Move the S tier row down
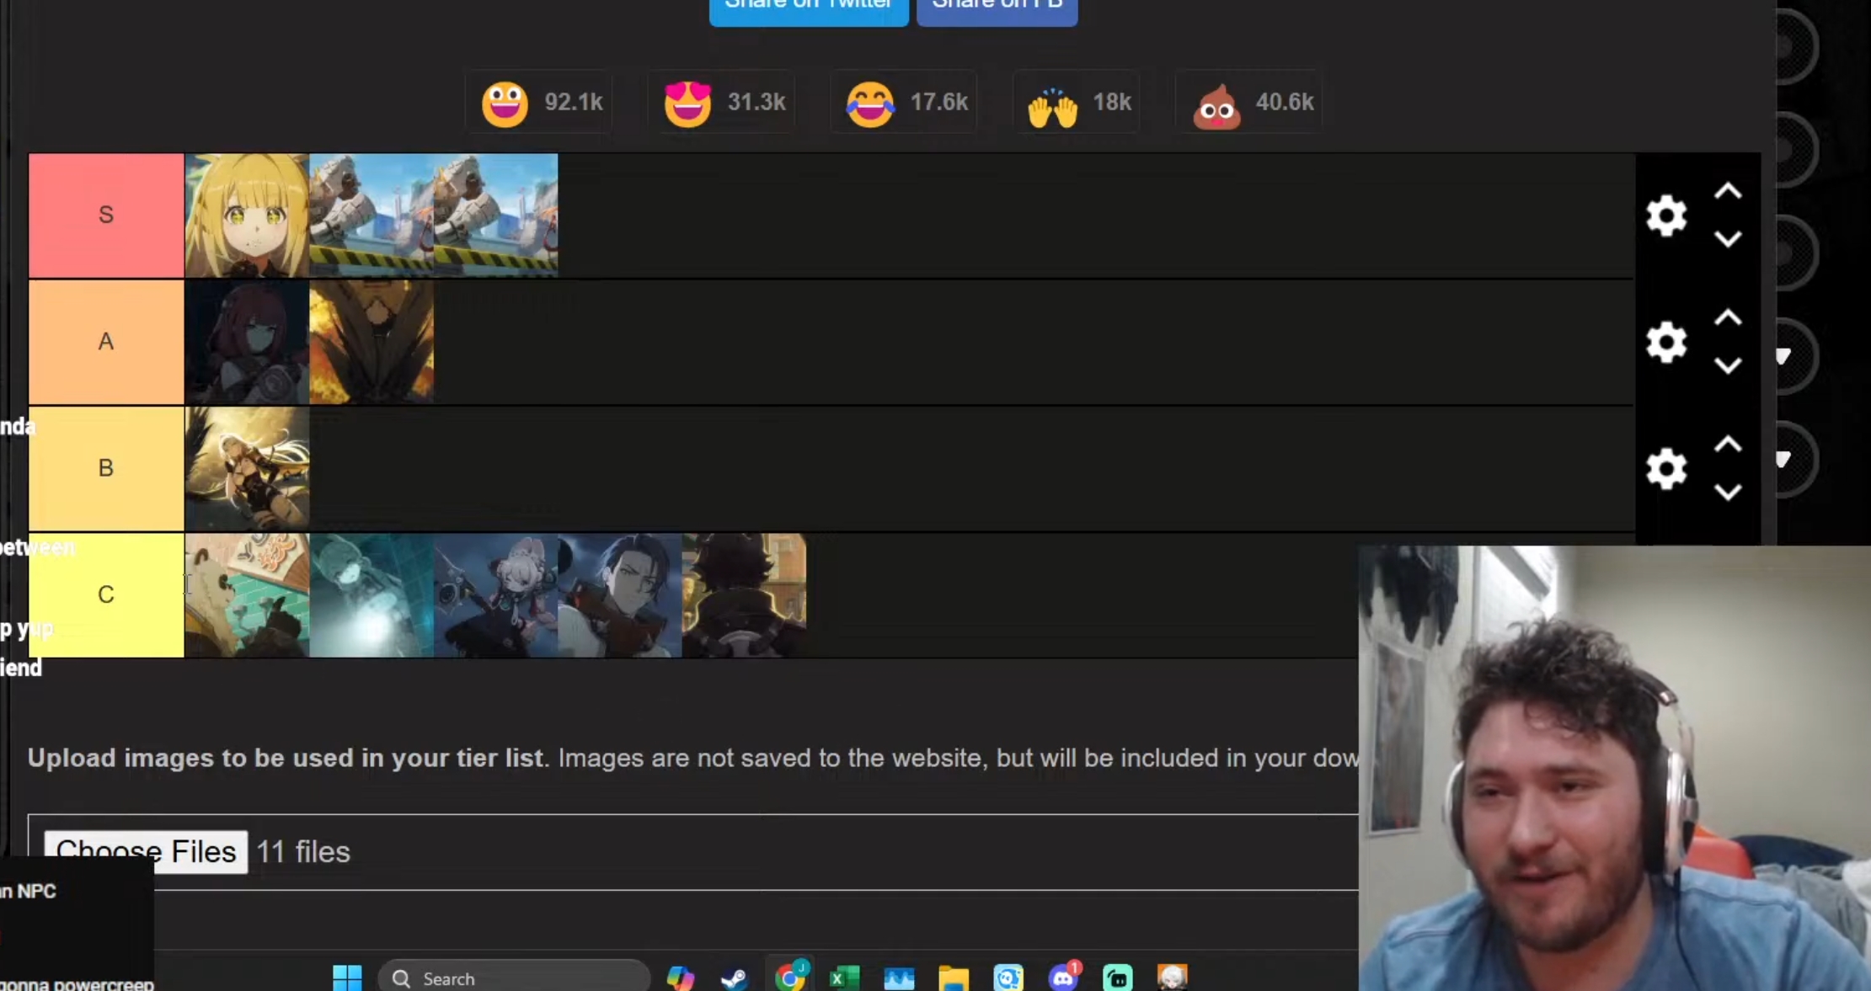This screenshot has height=991, width=1871. tap(1728, 240)
